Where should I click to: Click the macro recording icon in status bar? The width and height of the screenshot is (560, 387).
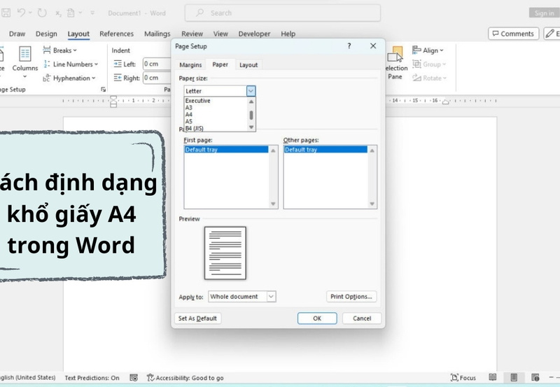[134, 378]
